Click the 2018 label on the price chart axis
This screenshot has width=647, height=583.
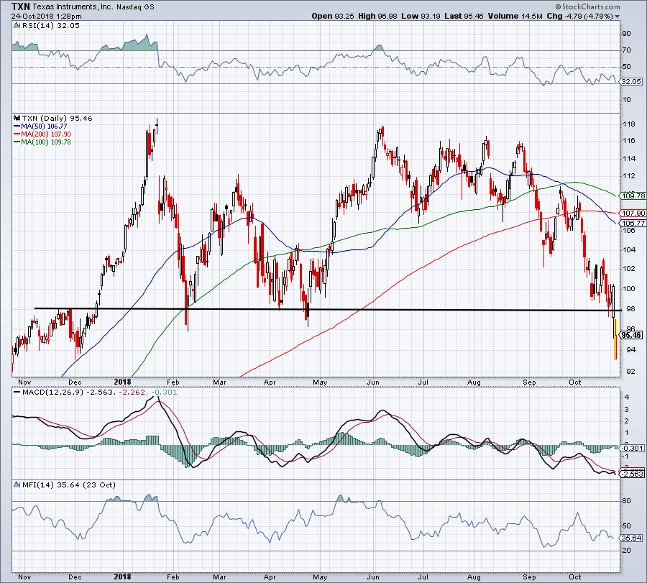[122, 382]
